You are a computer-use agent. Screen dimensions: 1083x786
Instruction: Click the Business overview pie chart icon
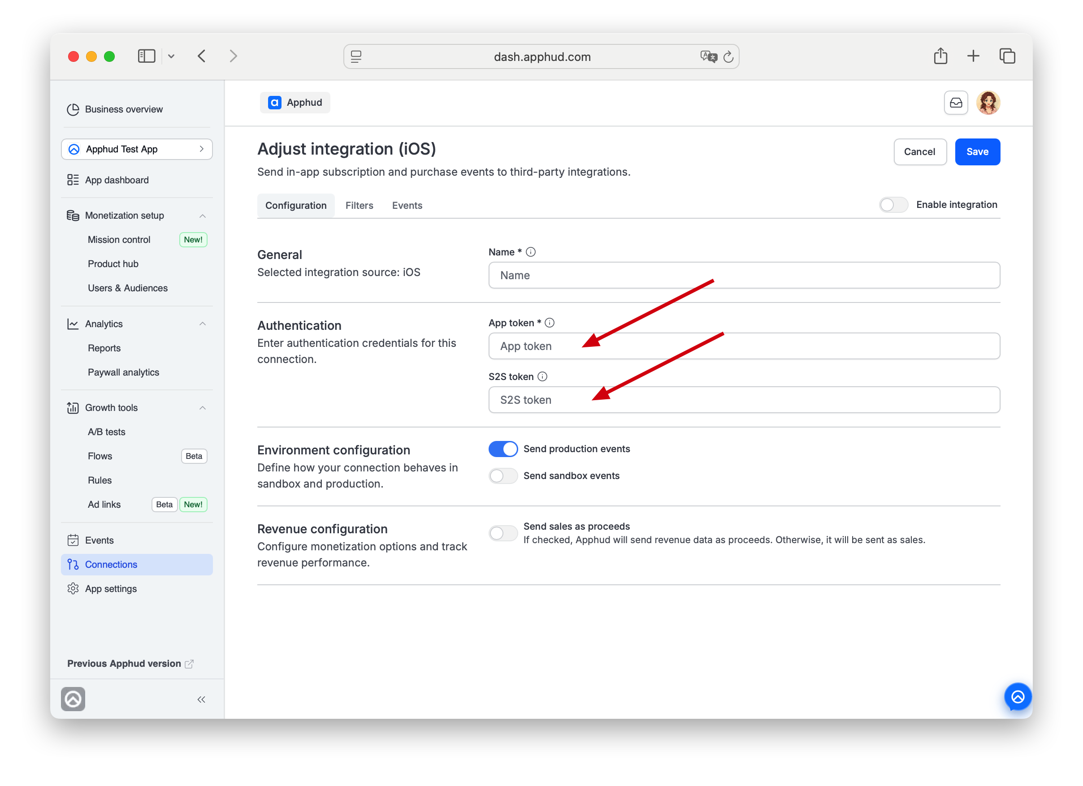pos(73,109)
